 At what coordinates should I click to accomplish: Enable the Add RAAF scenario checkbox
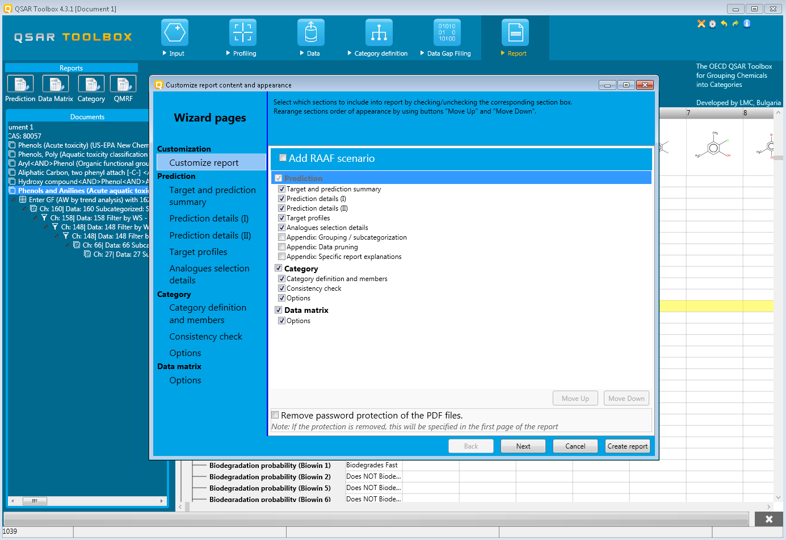tap(283, 158)
